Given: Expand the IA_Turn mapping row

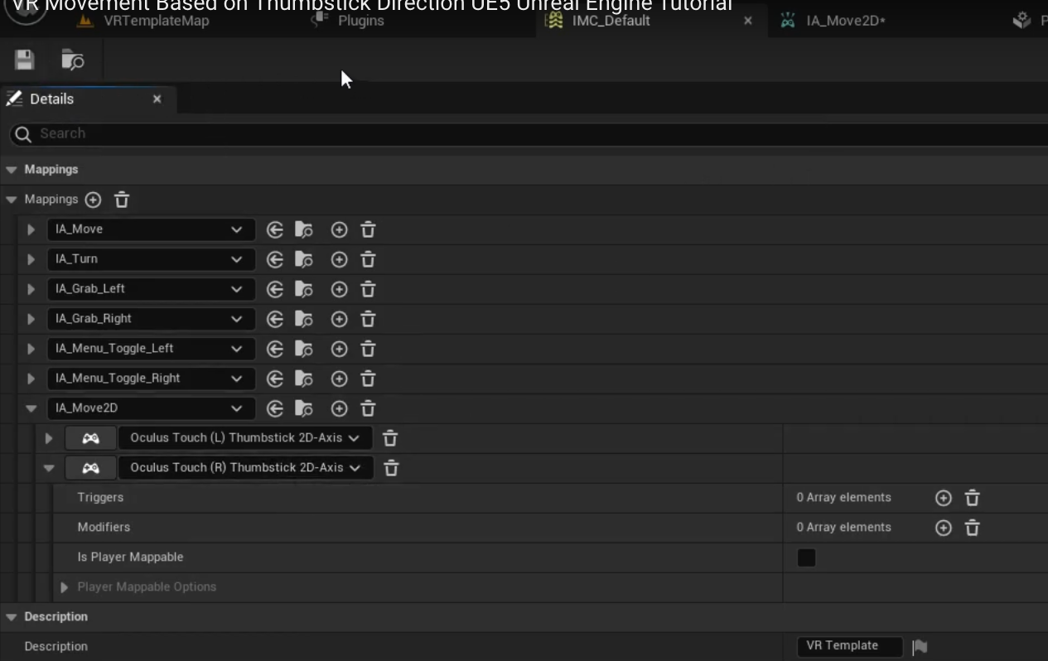Looking at the screenshot, I should [31, 259].
